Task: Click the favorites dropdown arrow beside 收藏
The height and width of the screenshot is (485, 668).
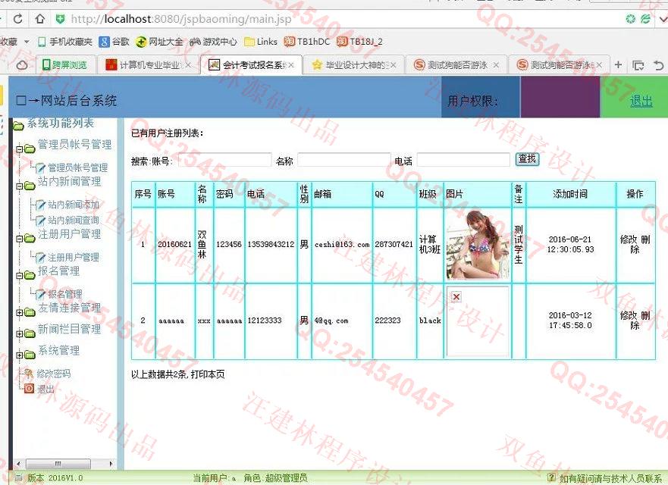Action: (x=27, y=42)
